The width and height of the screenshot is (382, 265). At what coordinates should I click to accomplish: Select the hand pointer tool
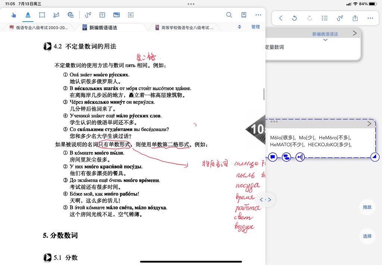14,15
